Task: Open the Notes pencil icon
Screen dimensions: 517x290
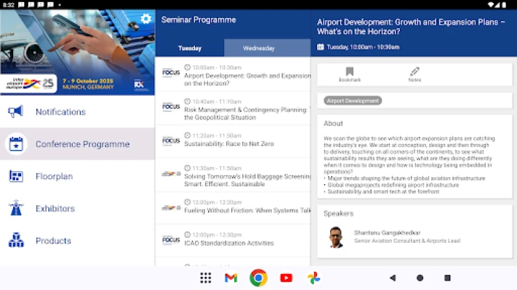Action: click(414, 74)
